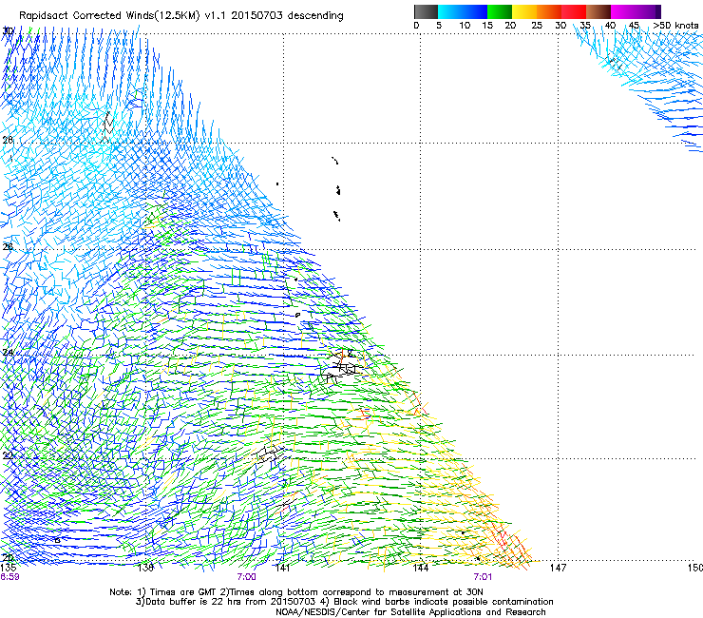Click the note line 'Data buffer is 22 hrs'
This screenshot has height=618, width=703.
[x=344, y=602]
